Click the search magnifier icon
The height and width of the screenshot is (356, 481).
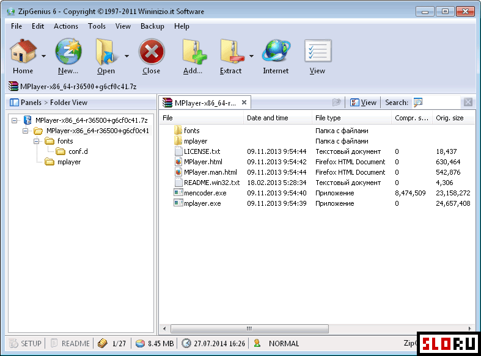point(418,103)
